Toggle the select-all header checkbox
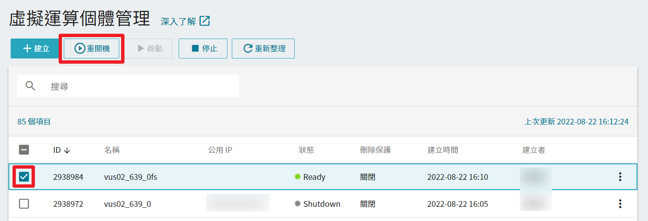Viewport: 648px width, 221px height. tap(24, 150)
